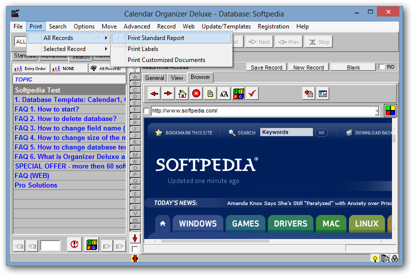Screen dimensions: 413x276
Task: Open the Entry Order sort selector
Action: 31,68
